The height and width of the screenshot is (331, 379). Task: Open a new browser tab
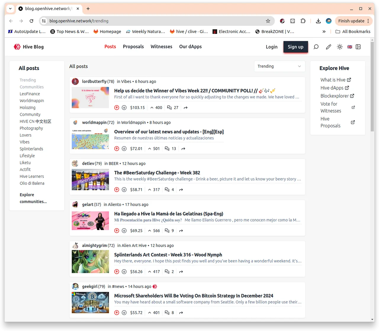[88, 9]
